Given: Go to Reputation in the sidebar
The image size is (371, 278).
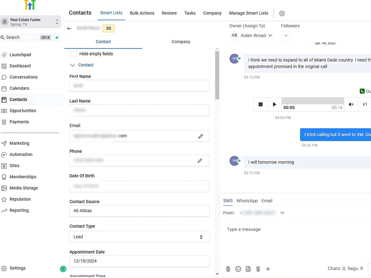Looking at the screenshot, I should [20, 199].
